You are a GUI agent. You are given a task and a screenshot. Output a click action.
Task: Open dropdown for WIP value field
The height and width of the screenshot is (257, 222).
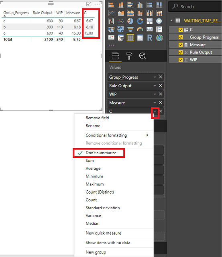tap(155, 94)
